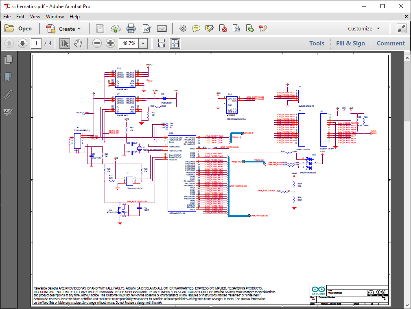Open Preferences gear icon
Image resolution: width=411 pixels, height=309 pixels.
click(x=183, y=28)
